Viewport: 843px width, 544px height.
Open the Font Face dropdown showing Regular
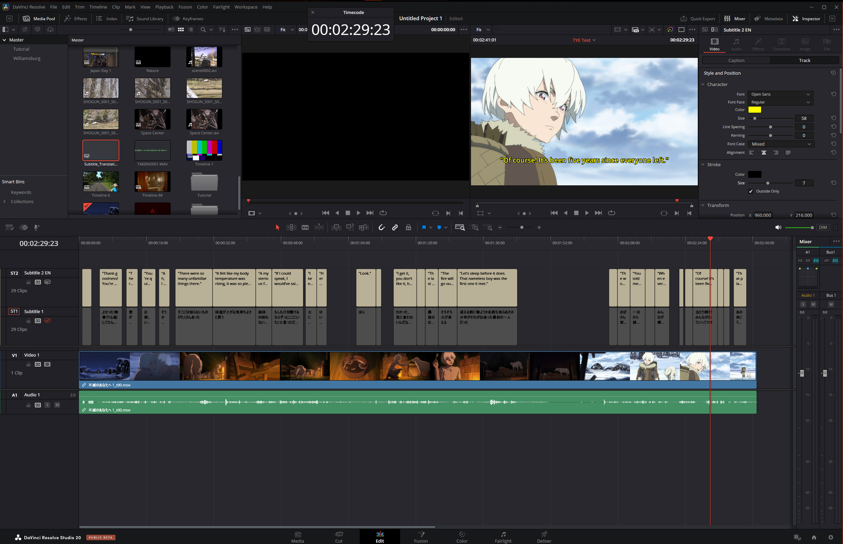781,102
